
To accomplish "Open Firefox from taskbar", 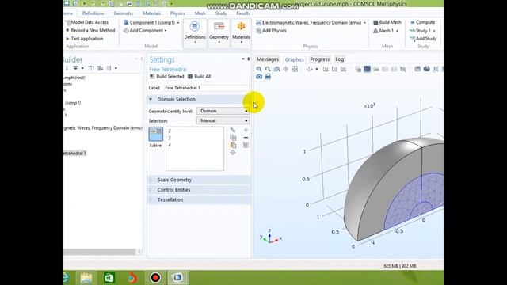I will pyautogui.click(x=132, y=278).
